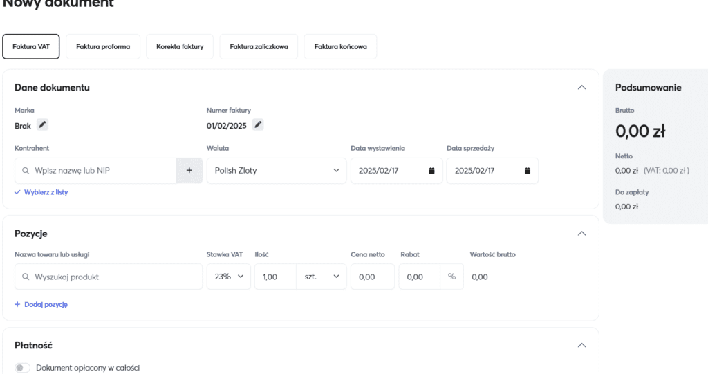The width and height of the screenshot is (708, 374).
Task: Select the Faktura zaliczkowa tab
Action: coord(259,47)
